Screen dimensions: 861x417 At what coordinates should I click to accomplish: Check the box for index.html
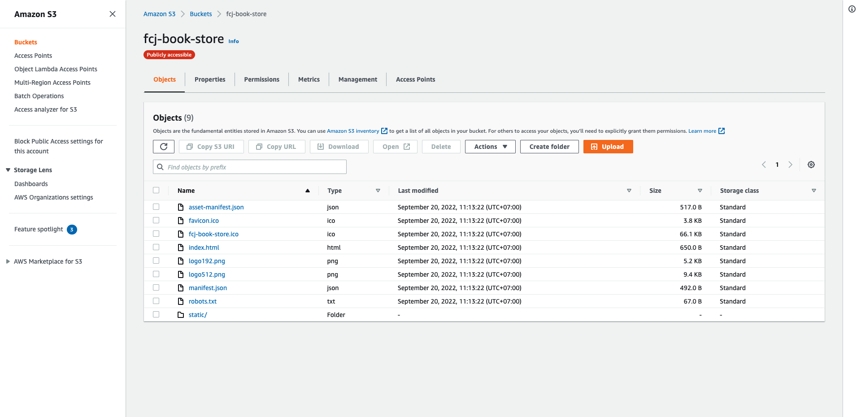tap(156, 247)
